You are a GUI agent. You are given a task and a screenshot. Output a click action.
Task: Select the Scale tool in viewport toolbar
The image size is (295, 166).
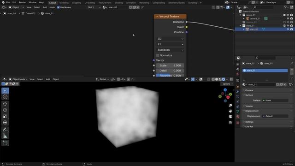[5, 116]
